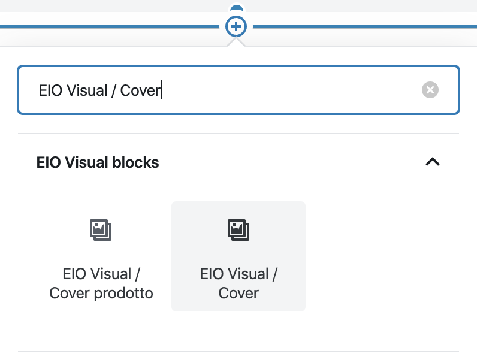
Task: Clear the search with the X icon
Action: click(x=430, y=90)
